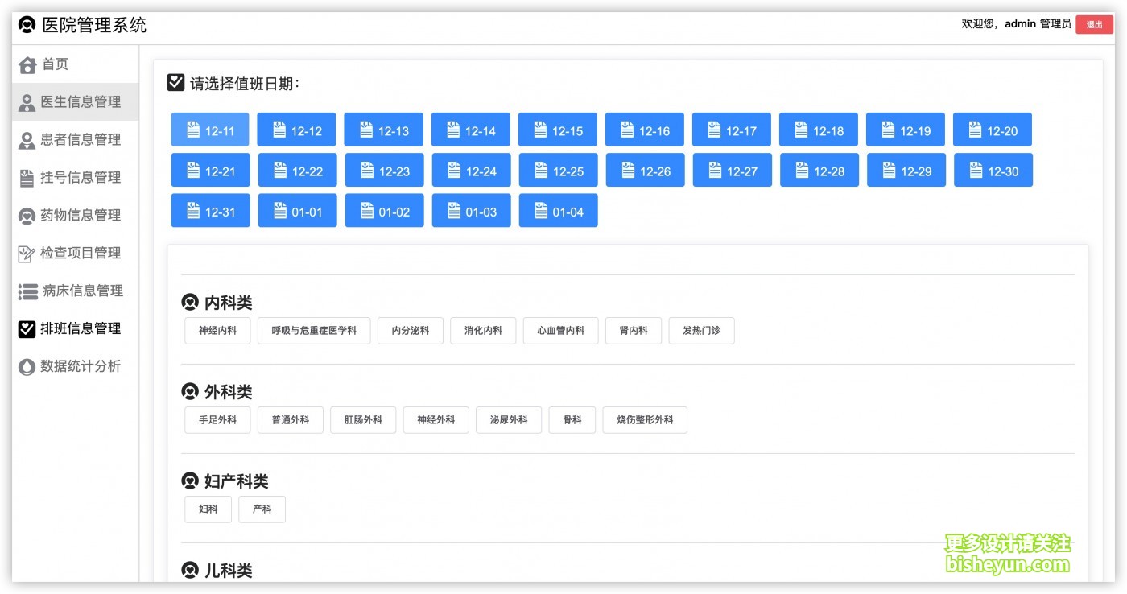
Task: Select duty date 12-13
Action: click(x=383, y=130)
